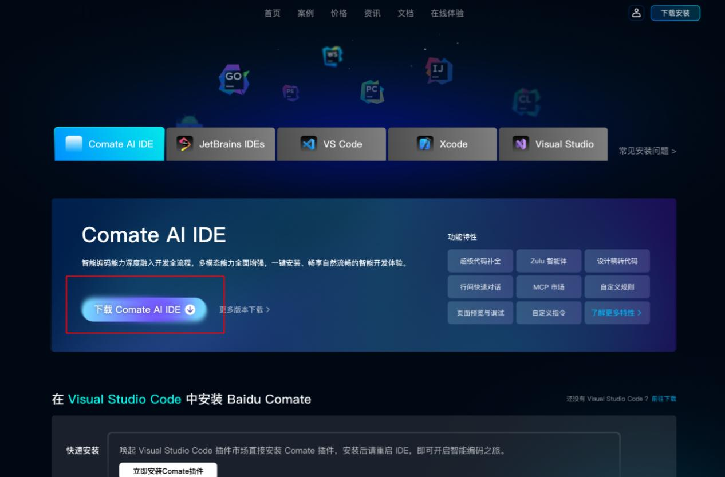Click the 自定义规则 feature button
The height and width of the screenshot is (477, 725).
617,287
